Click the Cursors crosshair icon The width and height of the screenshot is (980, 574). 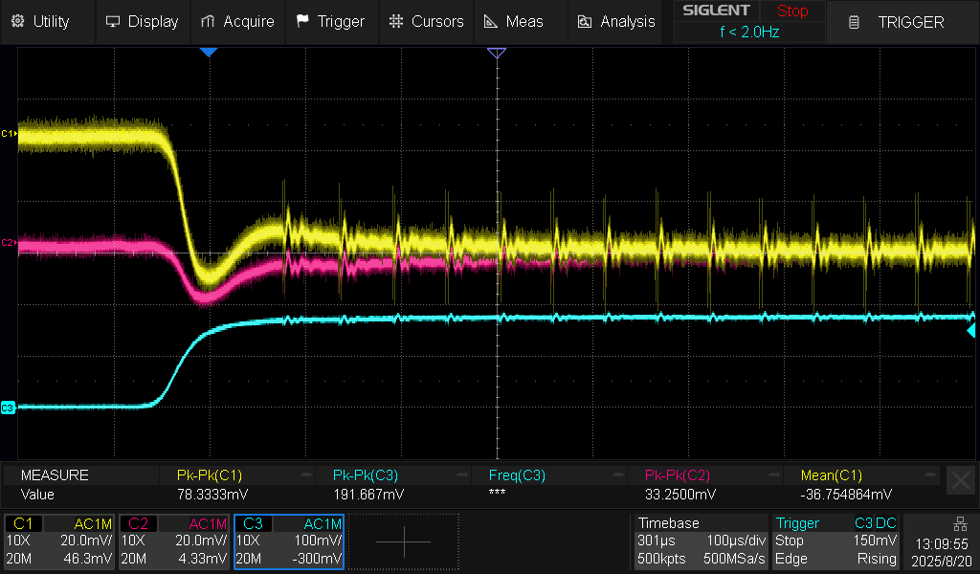(x=396, y=21)
